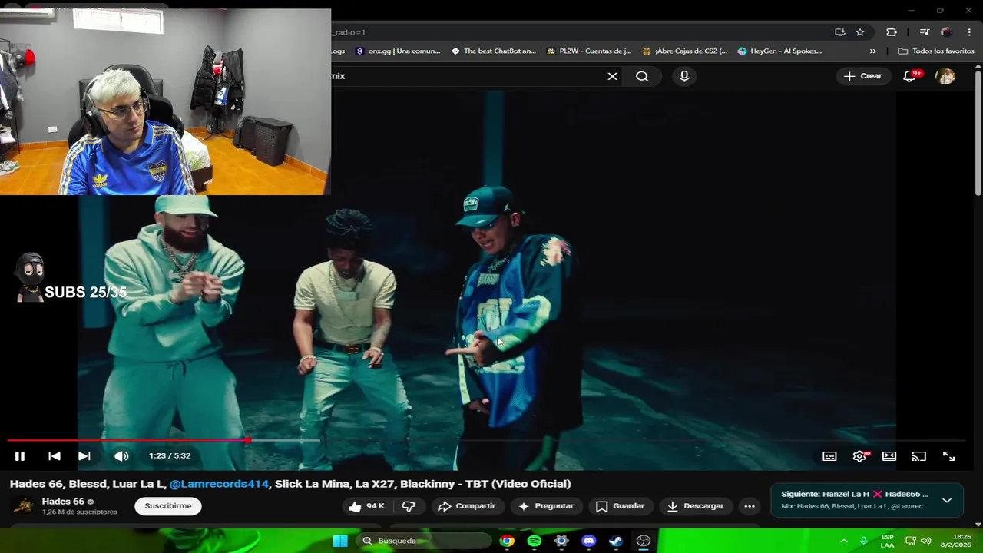983x553 pixels.
Task: Save video with Guardar button
Action: (620, 506)
